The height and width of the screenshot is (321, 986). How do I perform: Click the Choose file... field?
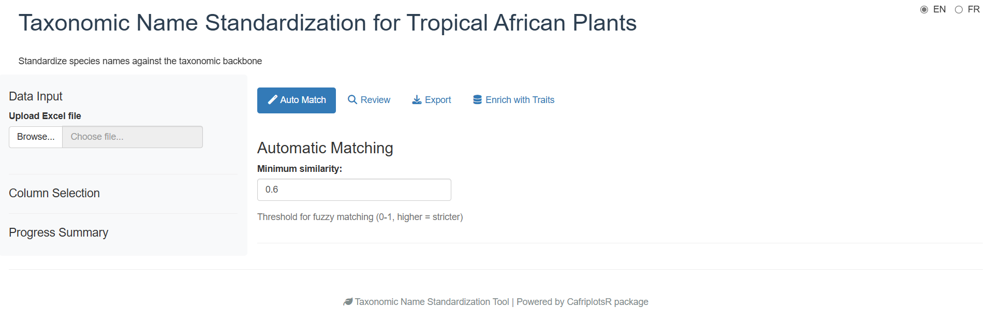pyautogui.click(x=133, y=137)
